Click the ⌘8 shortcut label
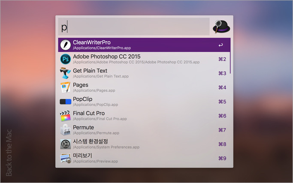Screen dimensions: 293x183 coord(222,144)
